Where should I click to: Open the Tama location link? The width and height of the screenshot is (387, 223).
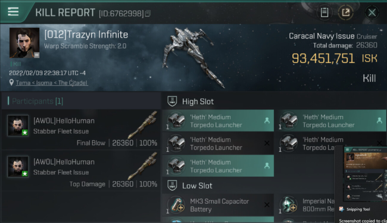tap(52, 83)
